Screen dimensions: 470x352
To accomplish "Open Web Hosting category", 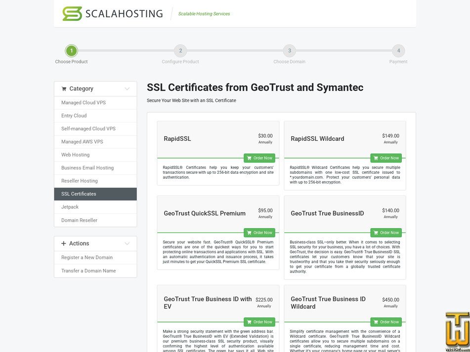I will [x=95, y=155].
